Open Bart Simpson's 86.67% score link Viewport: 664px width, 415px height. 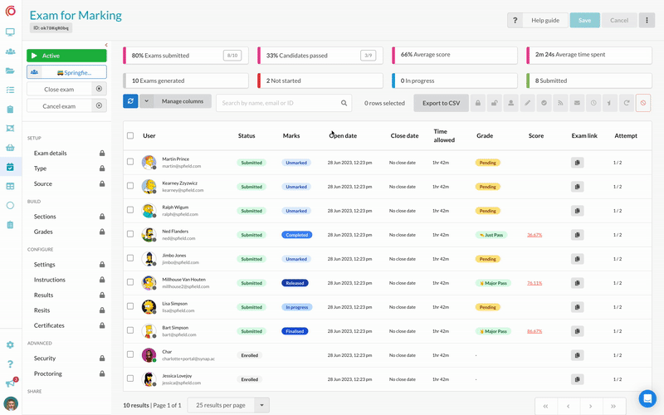click(x=535, y=331)
